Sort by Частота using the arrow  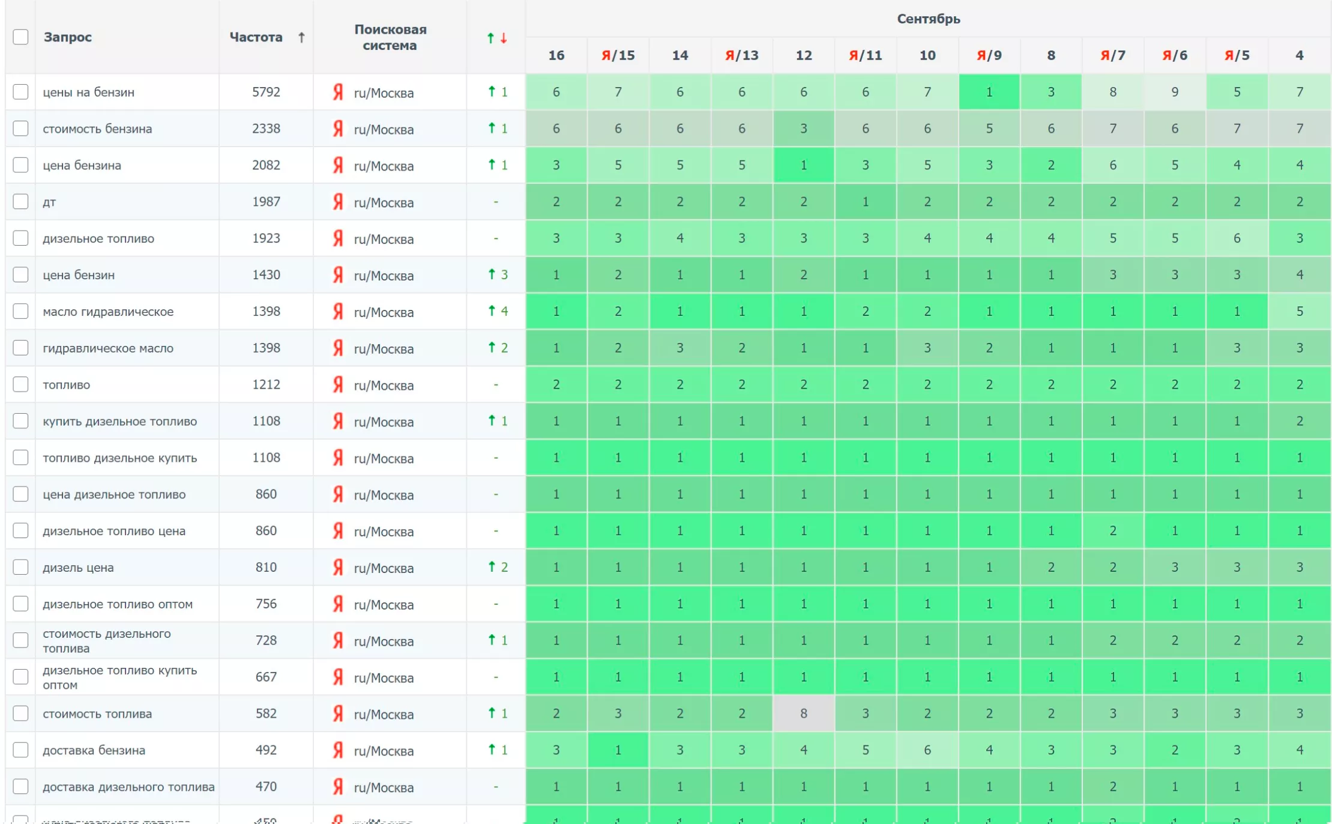click(x=301, y=37)
